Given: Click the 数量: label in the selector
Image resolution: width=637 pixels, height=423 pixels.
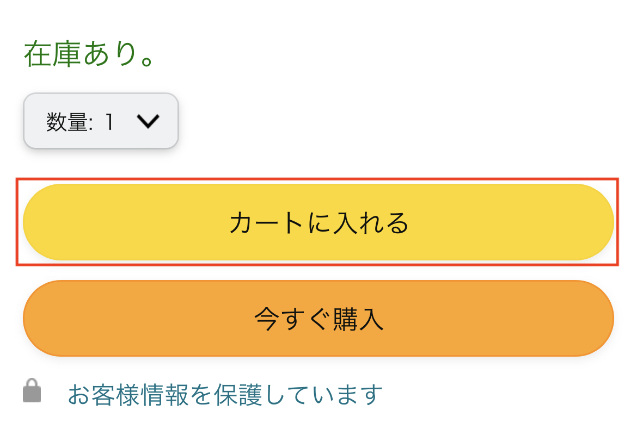Looking at the screenshot, I should pos(70,122).
